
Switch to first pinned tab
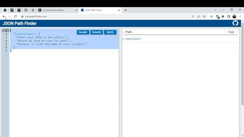click(5, 10)
